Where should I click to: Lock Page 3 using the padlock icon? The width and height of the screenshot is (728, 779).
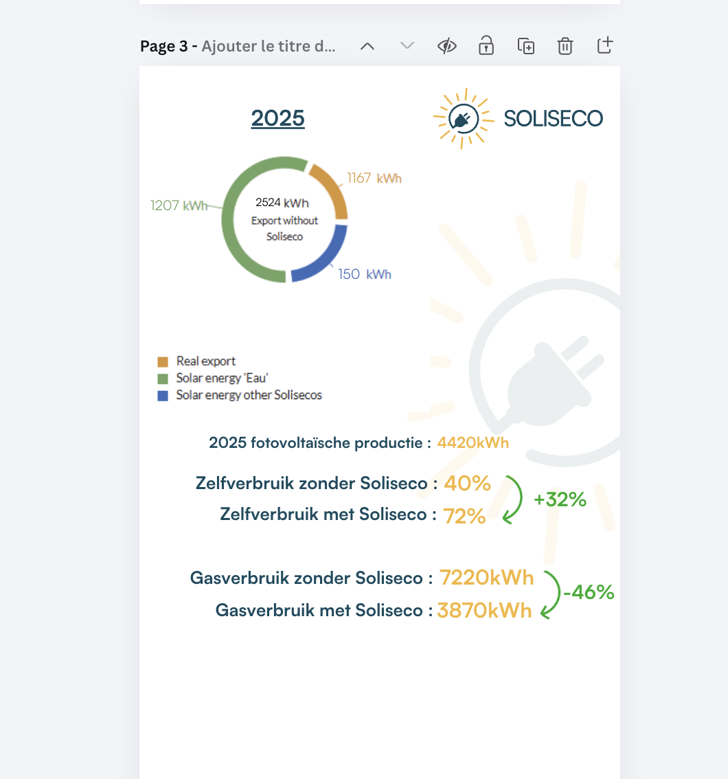(x=486, y=45)
